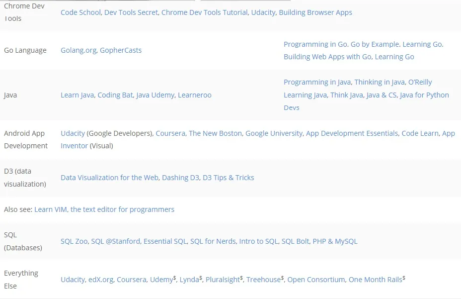This screenshot has width=461, height=299.
Task: Open the Learn Java link
Action: (x=77, y=95)
